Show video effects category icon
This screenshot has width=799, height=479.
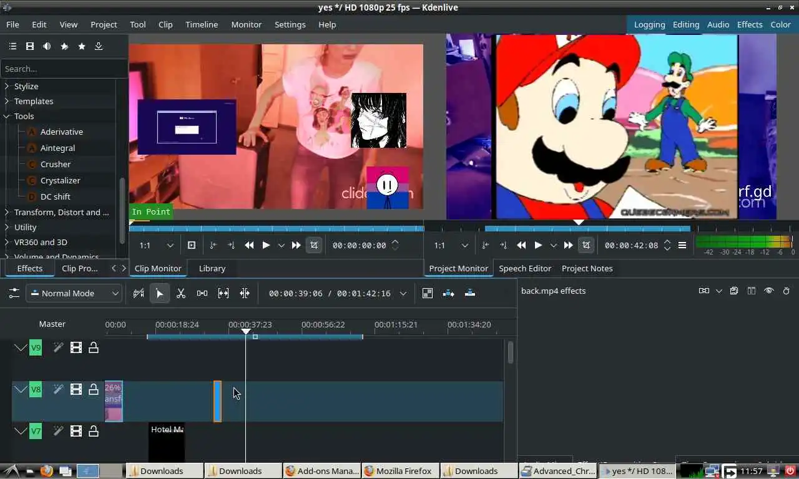30,46
